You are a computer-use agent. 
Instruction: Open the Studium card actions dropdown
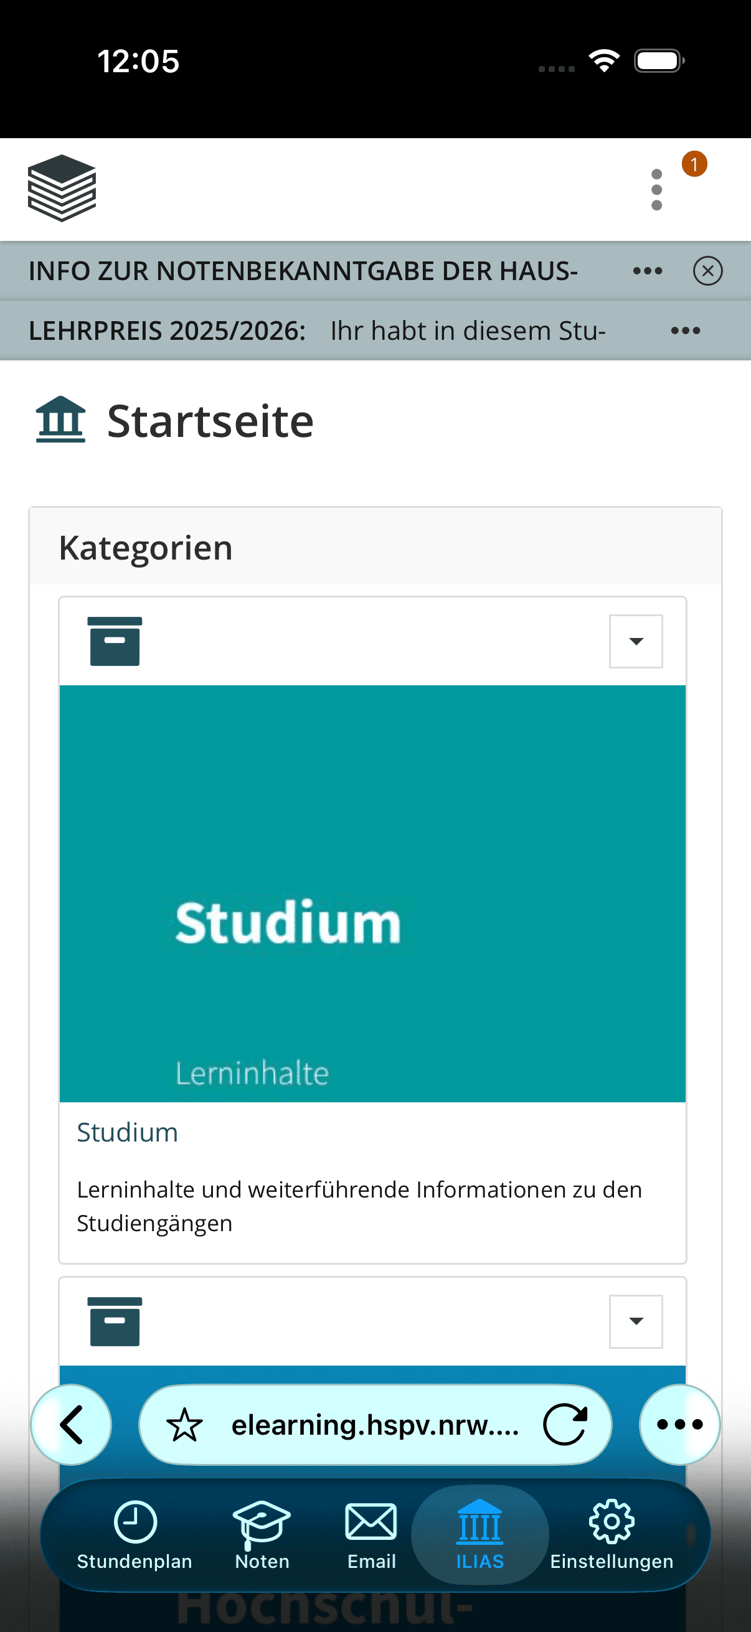(636, 641)
